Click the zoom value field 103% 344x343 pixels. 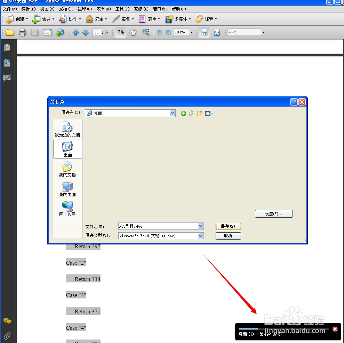[x=182, y=32]
